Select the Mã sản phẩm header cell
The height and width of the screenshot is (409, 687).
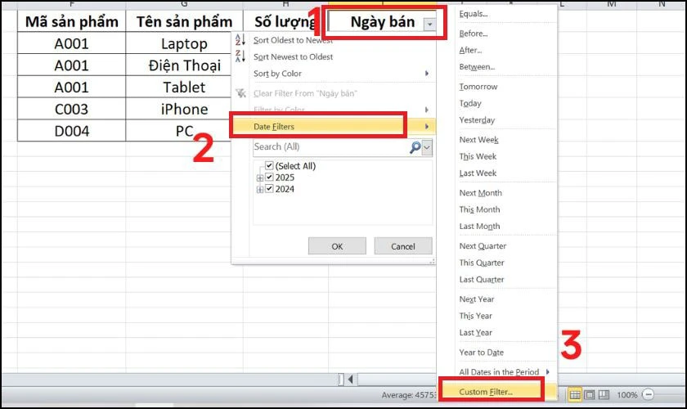pyautogui.click(x=72, y=21)
